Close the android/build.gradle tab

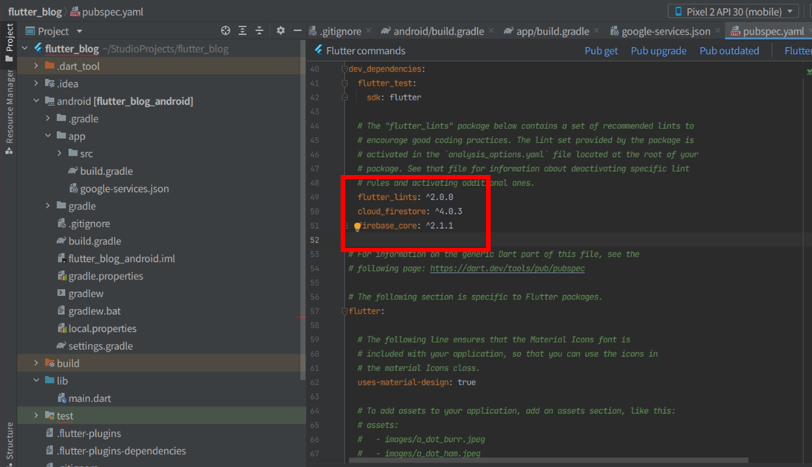pos(491,31)
